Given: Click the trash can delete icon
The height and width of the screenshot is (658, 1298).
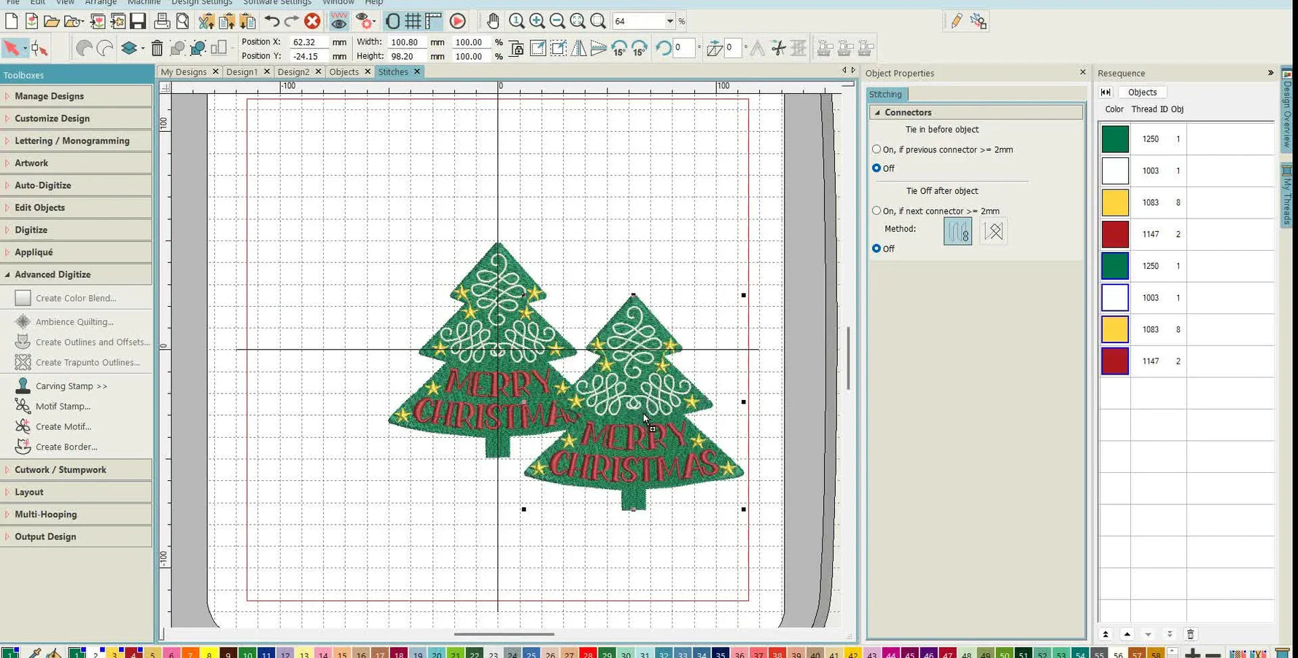Looking at the screenshot, I should [x=157, y=49].
